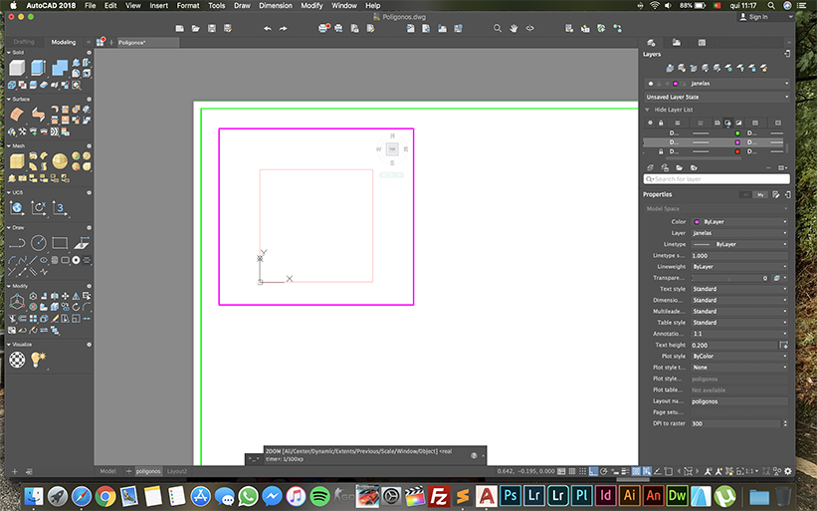Toggle lock on the red layer row
Screen dimensions: 817x511
coord(661,151)
